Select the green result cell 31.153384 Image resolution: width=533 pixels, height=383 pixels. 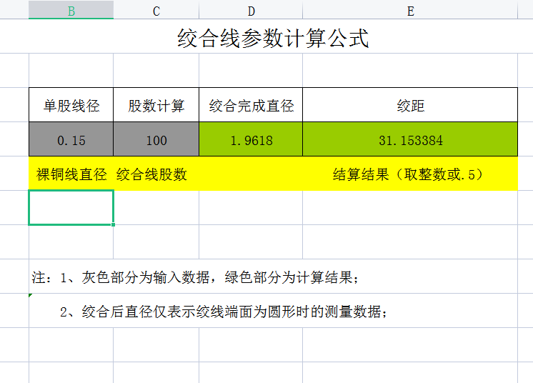coord(410,140)
